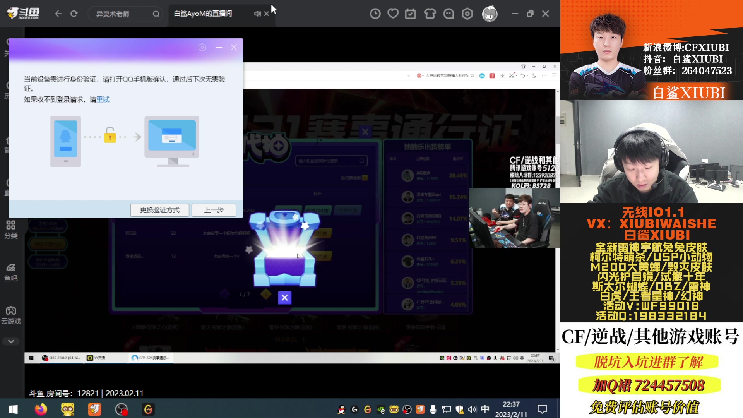Screen dimensions: 743x418
Task: Open QQ penguin tray icon
Action: pos(341,409)
